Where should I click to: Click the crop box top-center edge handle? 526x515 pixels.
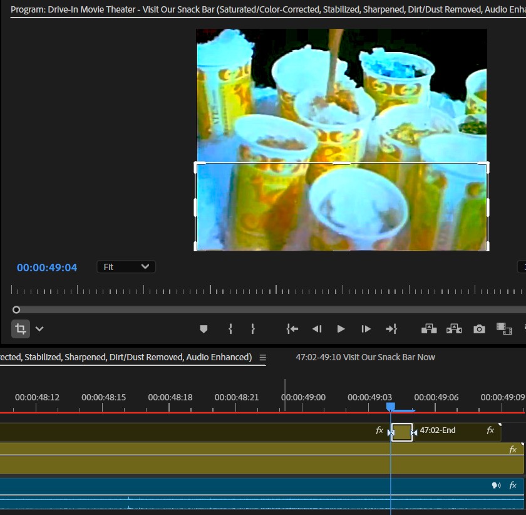341,163
